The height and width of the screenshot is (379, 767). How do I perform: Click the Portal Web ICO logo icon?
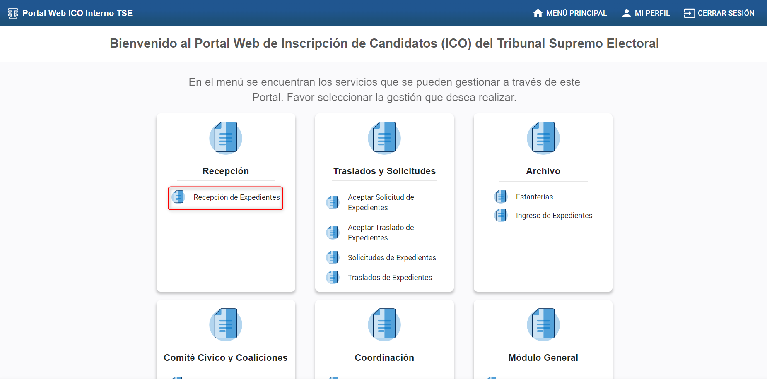point(13,13)
